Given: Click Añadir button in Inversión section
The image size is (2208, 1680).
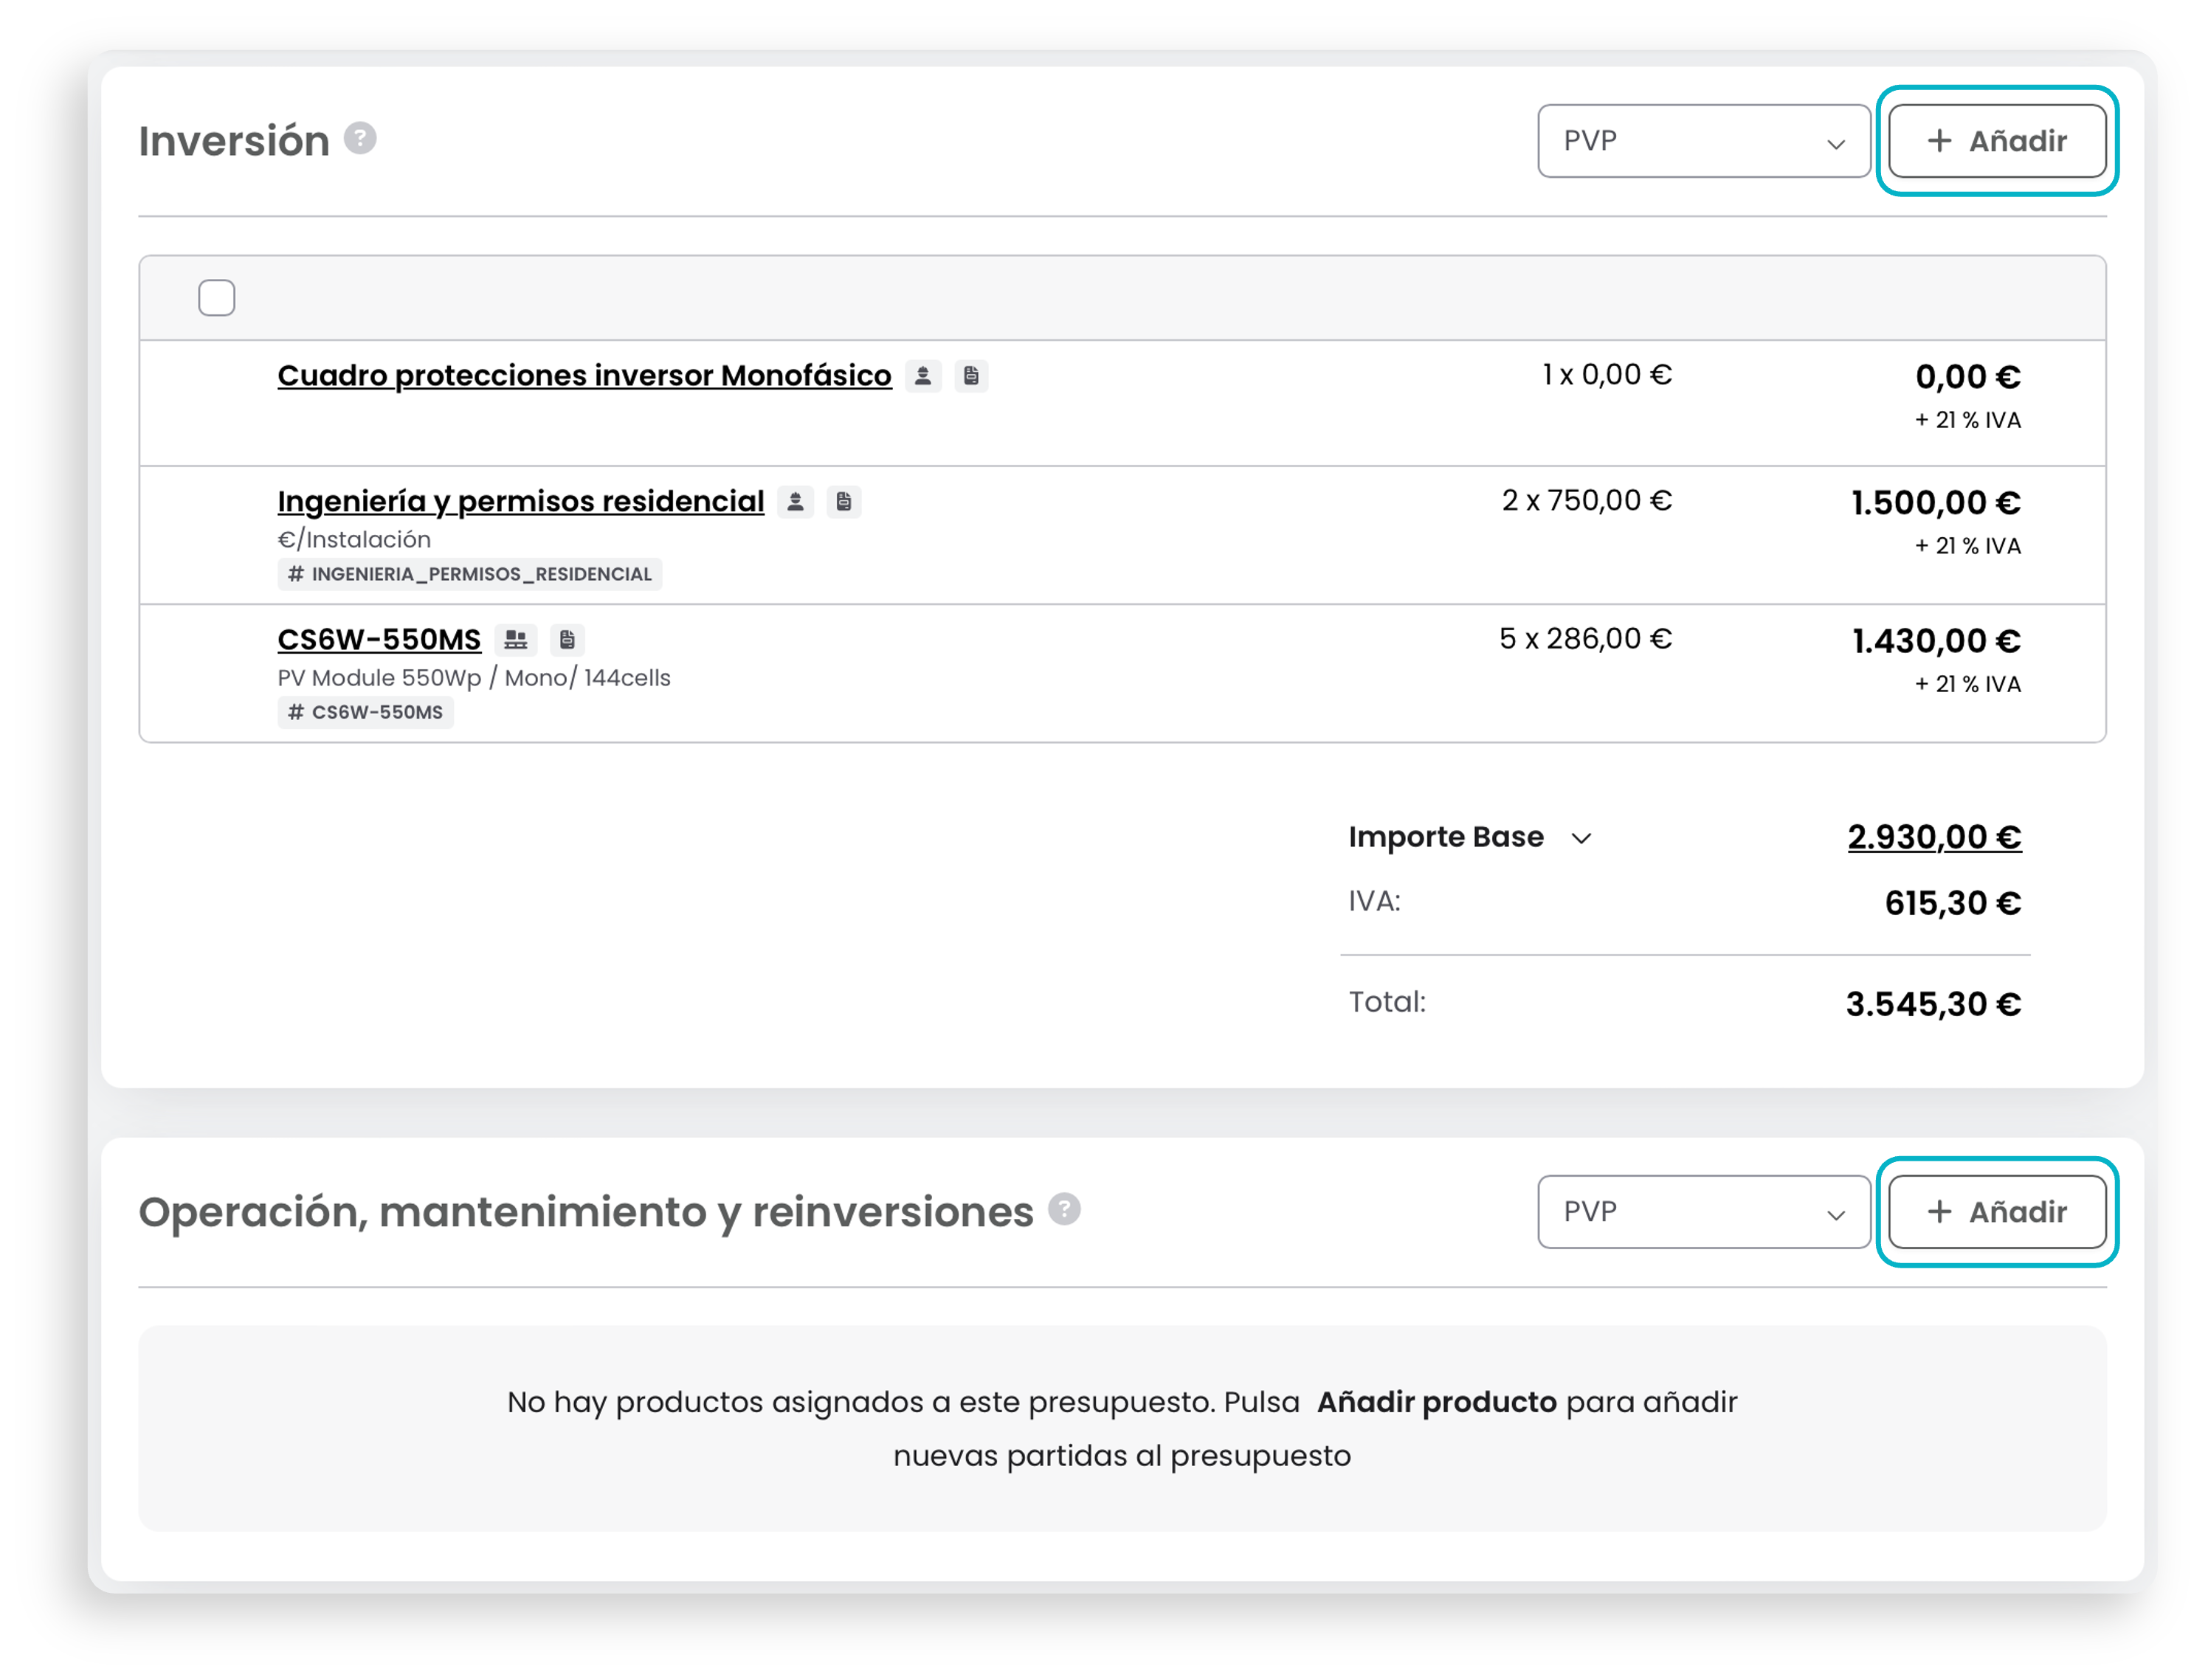Looking at the screenshot, I should click(x=1997, y=141).
